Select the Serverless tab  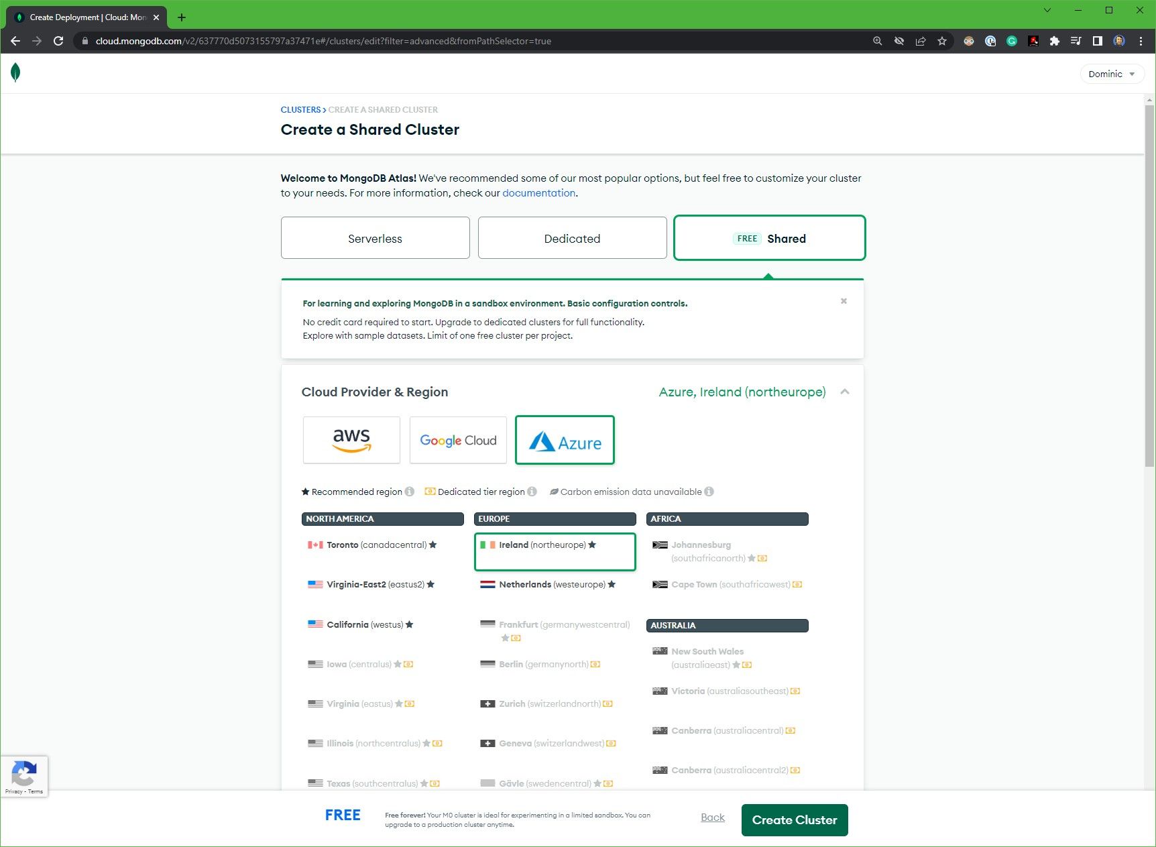point(375,237)
